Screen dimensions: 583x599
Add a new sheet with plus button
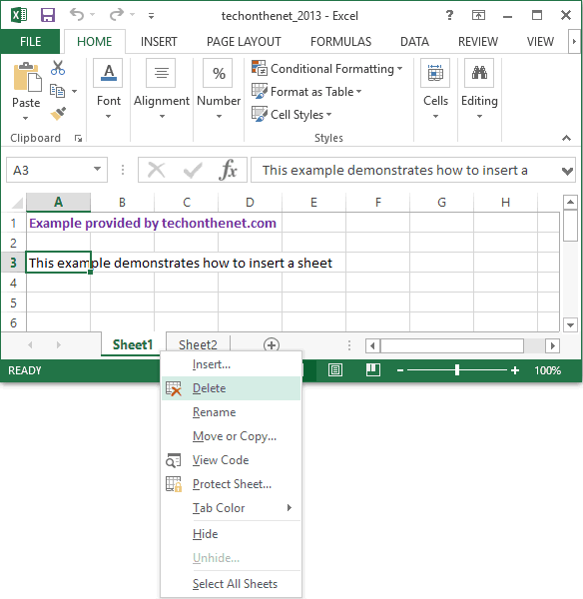click(272, 345)
